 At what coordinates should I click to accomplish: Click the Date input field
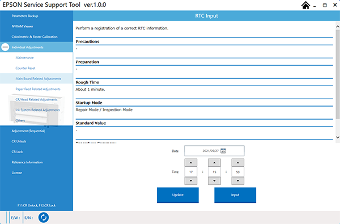pyautogui.click(x=214, y=151)
